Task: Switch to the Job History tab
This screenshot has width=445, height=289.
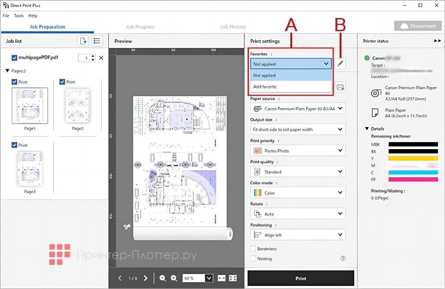Action: tap(233, 27)
